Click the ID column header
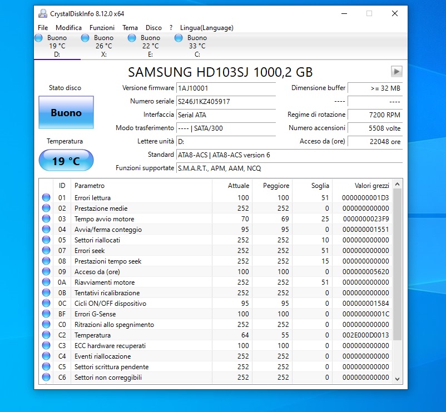Viewport: 446px width, 412px height. click(62, 186)
